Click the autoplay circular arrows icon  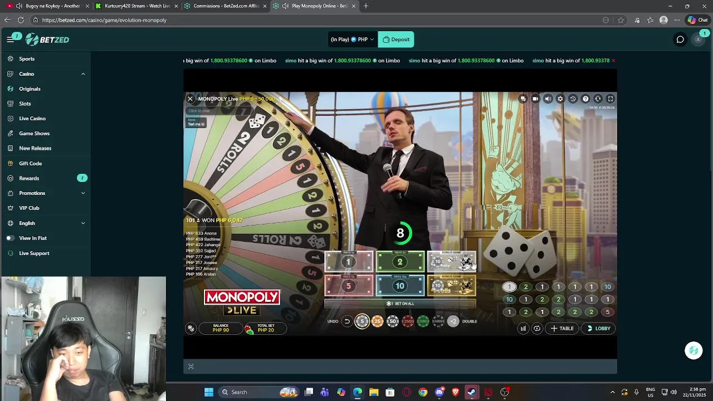click(537, 329)
